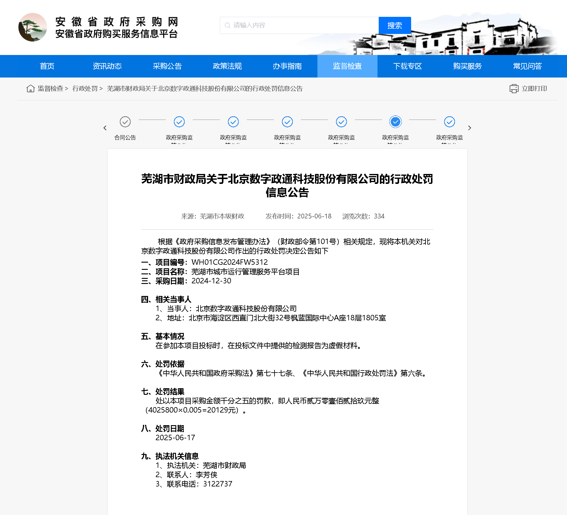
Task: Open the 采购公告 menu item
Action: tap(167, 66)
